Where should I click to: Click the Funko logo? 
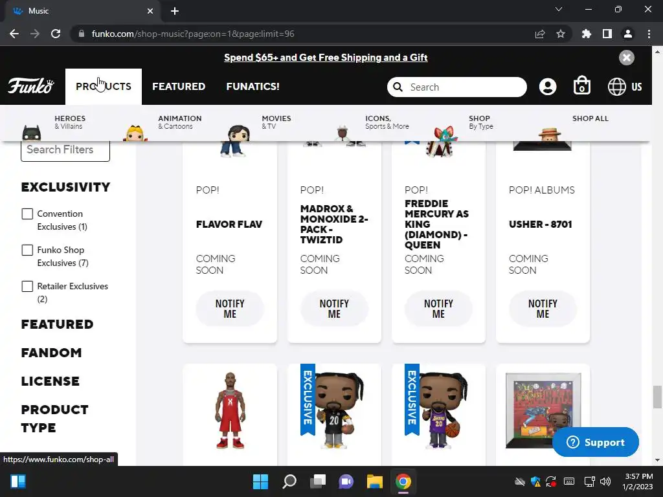coord(30,86)
